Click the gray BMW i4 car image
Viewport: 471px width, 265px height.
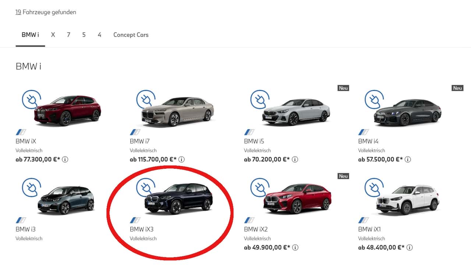pos(408,113)
